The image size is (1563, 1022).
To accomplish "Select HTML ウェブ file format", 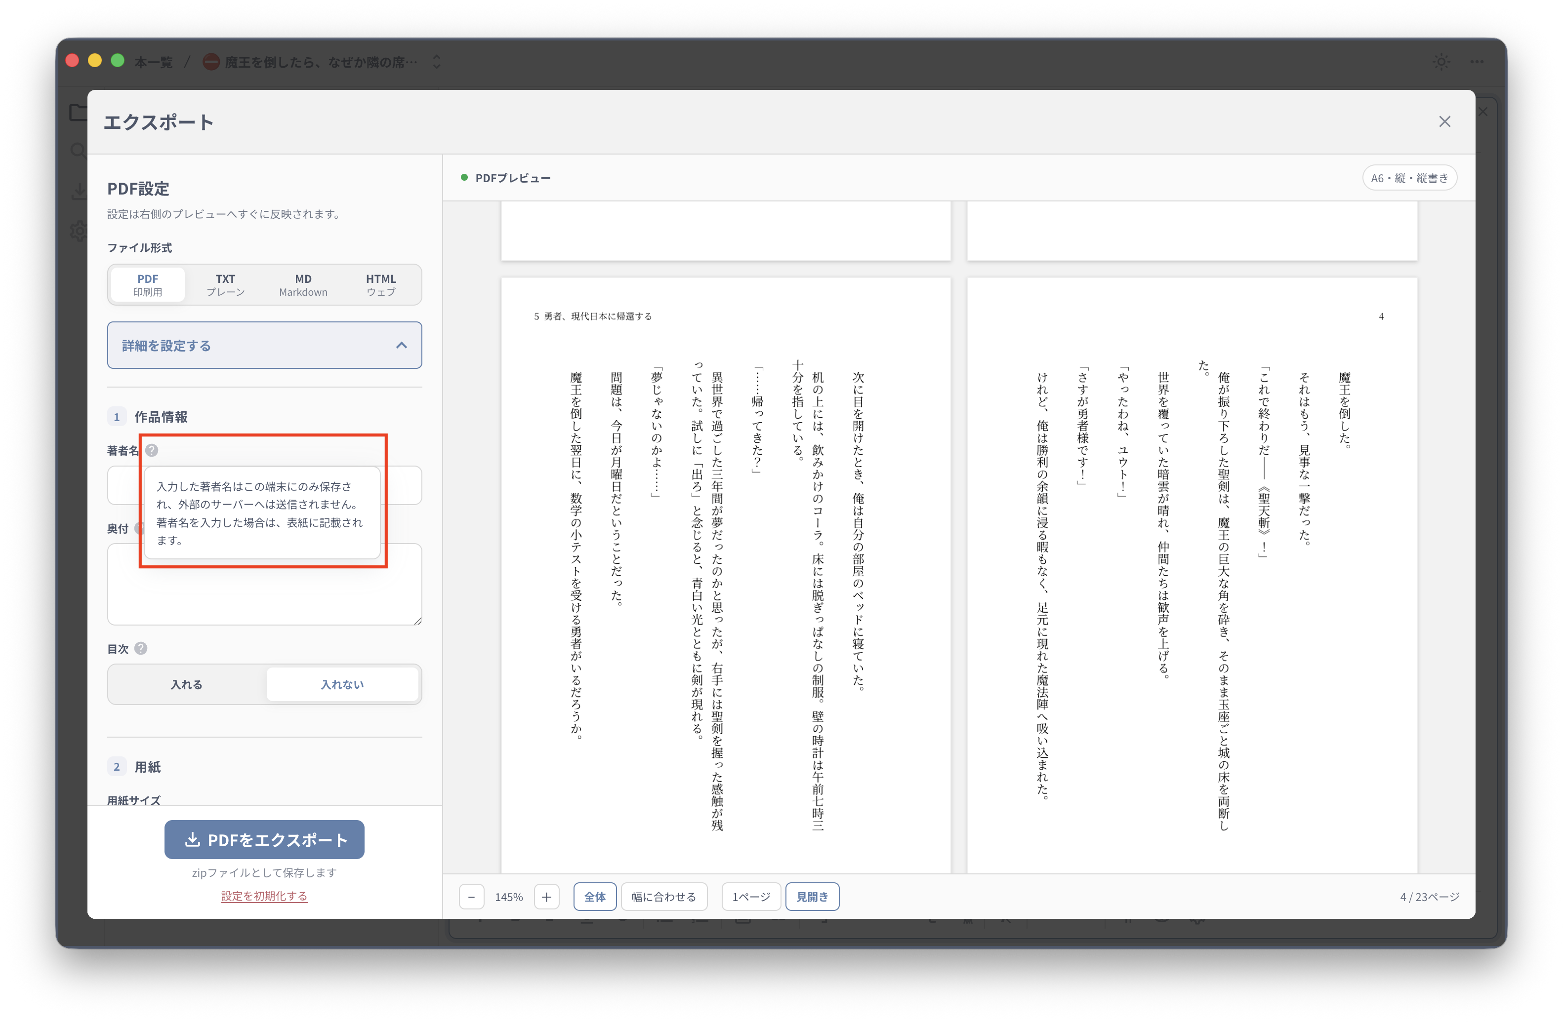I will click(x=381, y=285).
